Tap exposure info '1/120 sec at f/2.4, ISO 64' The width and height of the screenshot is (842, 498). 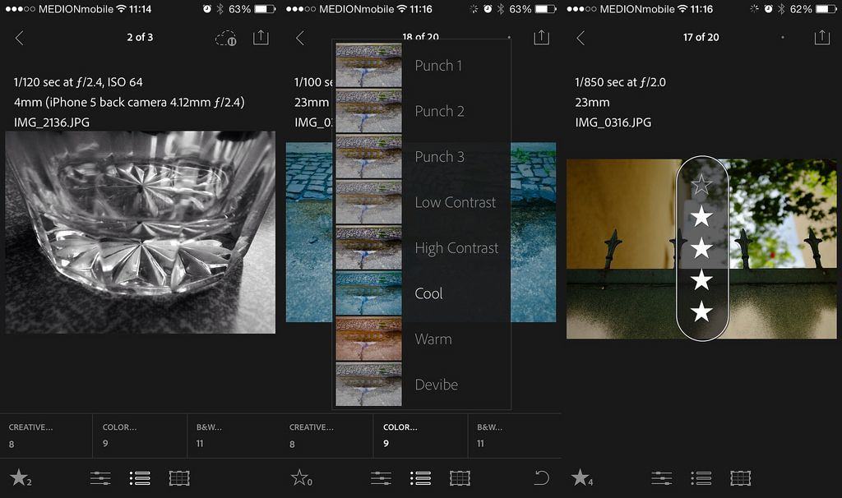(78, 82)
